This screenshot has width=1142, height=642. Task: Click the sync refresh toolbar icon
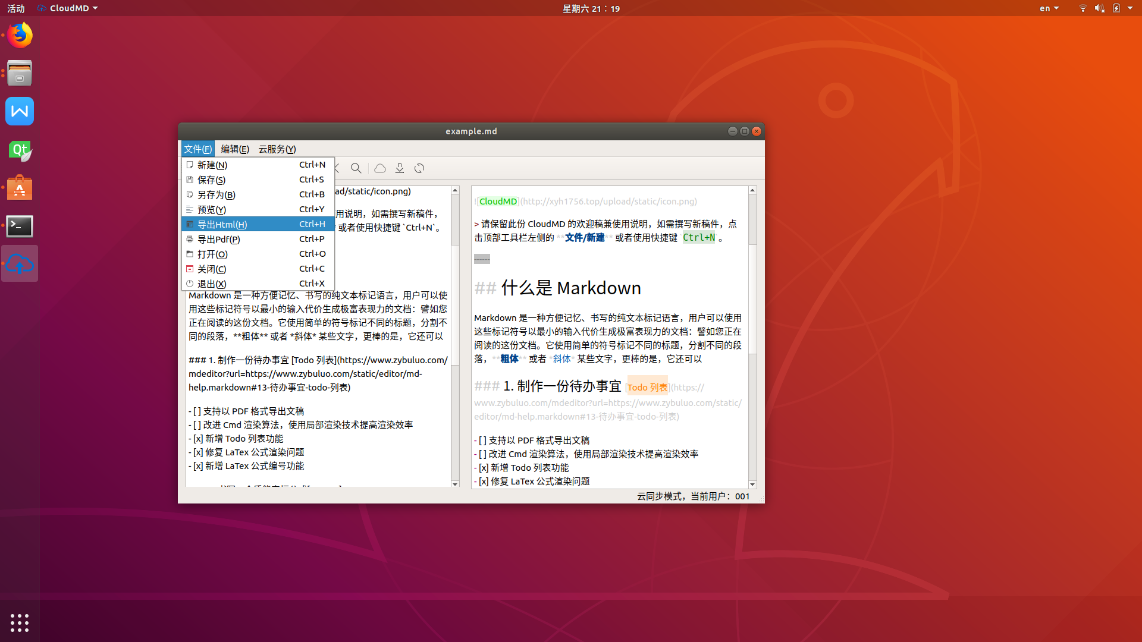(x=419, y=168)
